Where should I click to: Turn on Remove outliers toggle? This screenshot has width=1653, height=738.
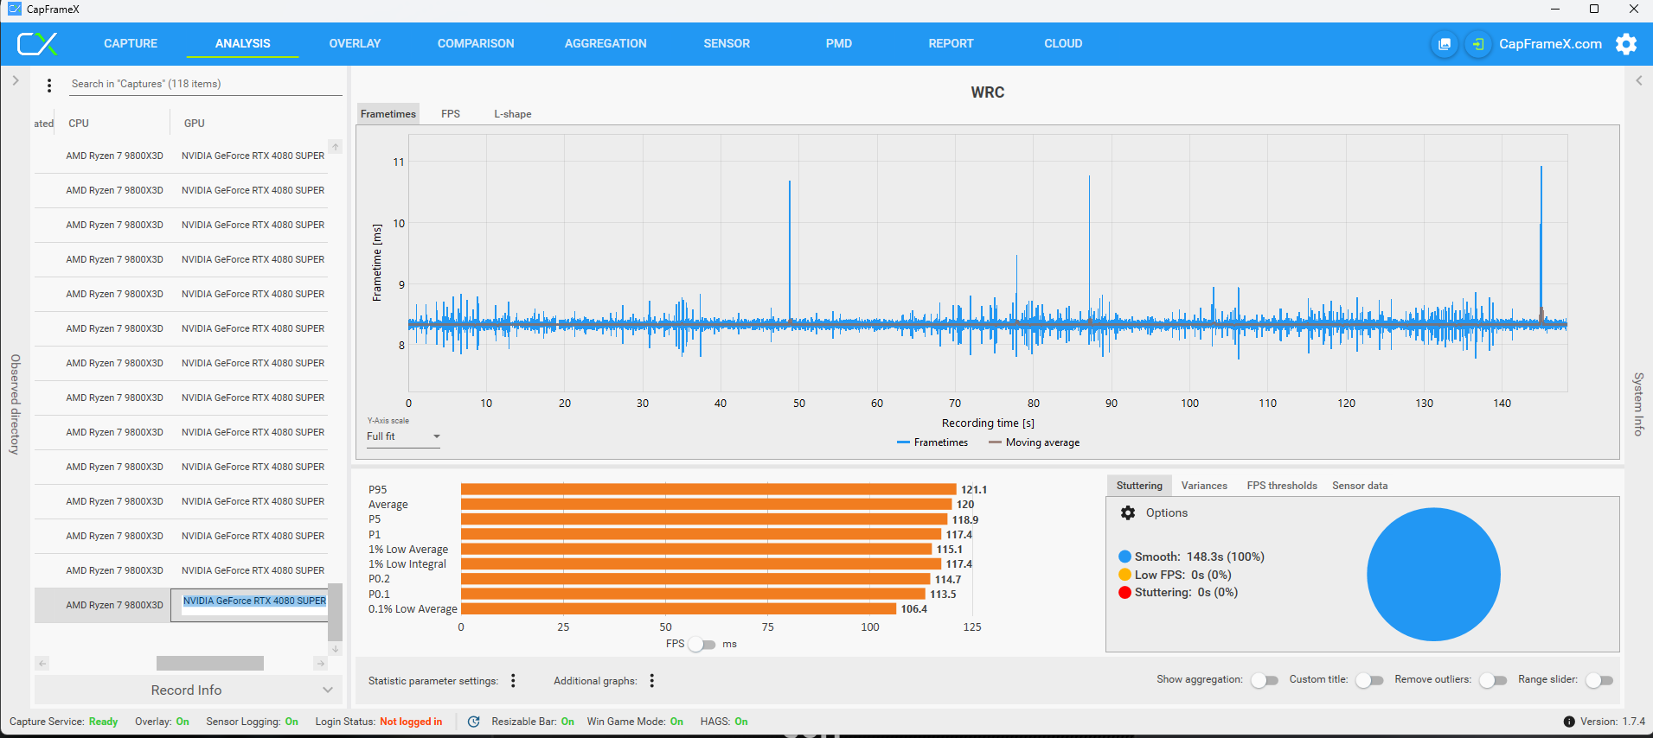click(x=1492, y=680)
